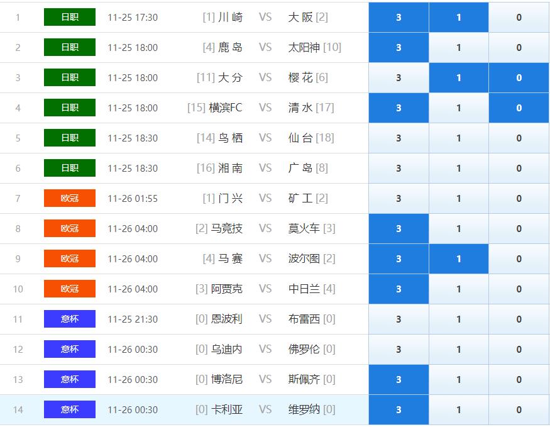Toggle 3 in the 横滨FC vs 清水 row
The height and width of the screenshot is (427, 550).
coord(399,108)
